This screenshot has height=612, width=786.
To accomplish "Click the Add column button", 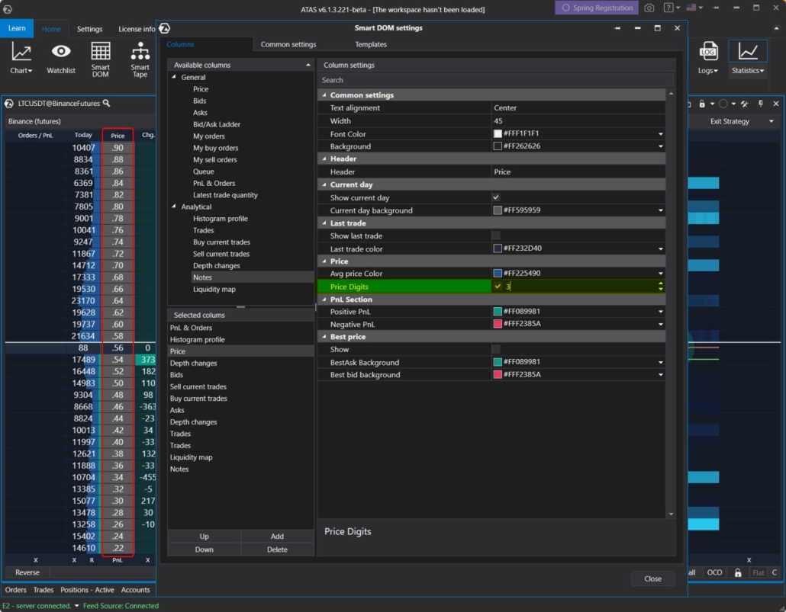I will tap(277, 537).
